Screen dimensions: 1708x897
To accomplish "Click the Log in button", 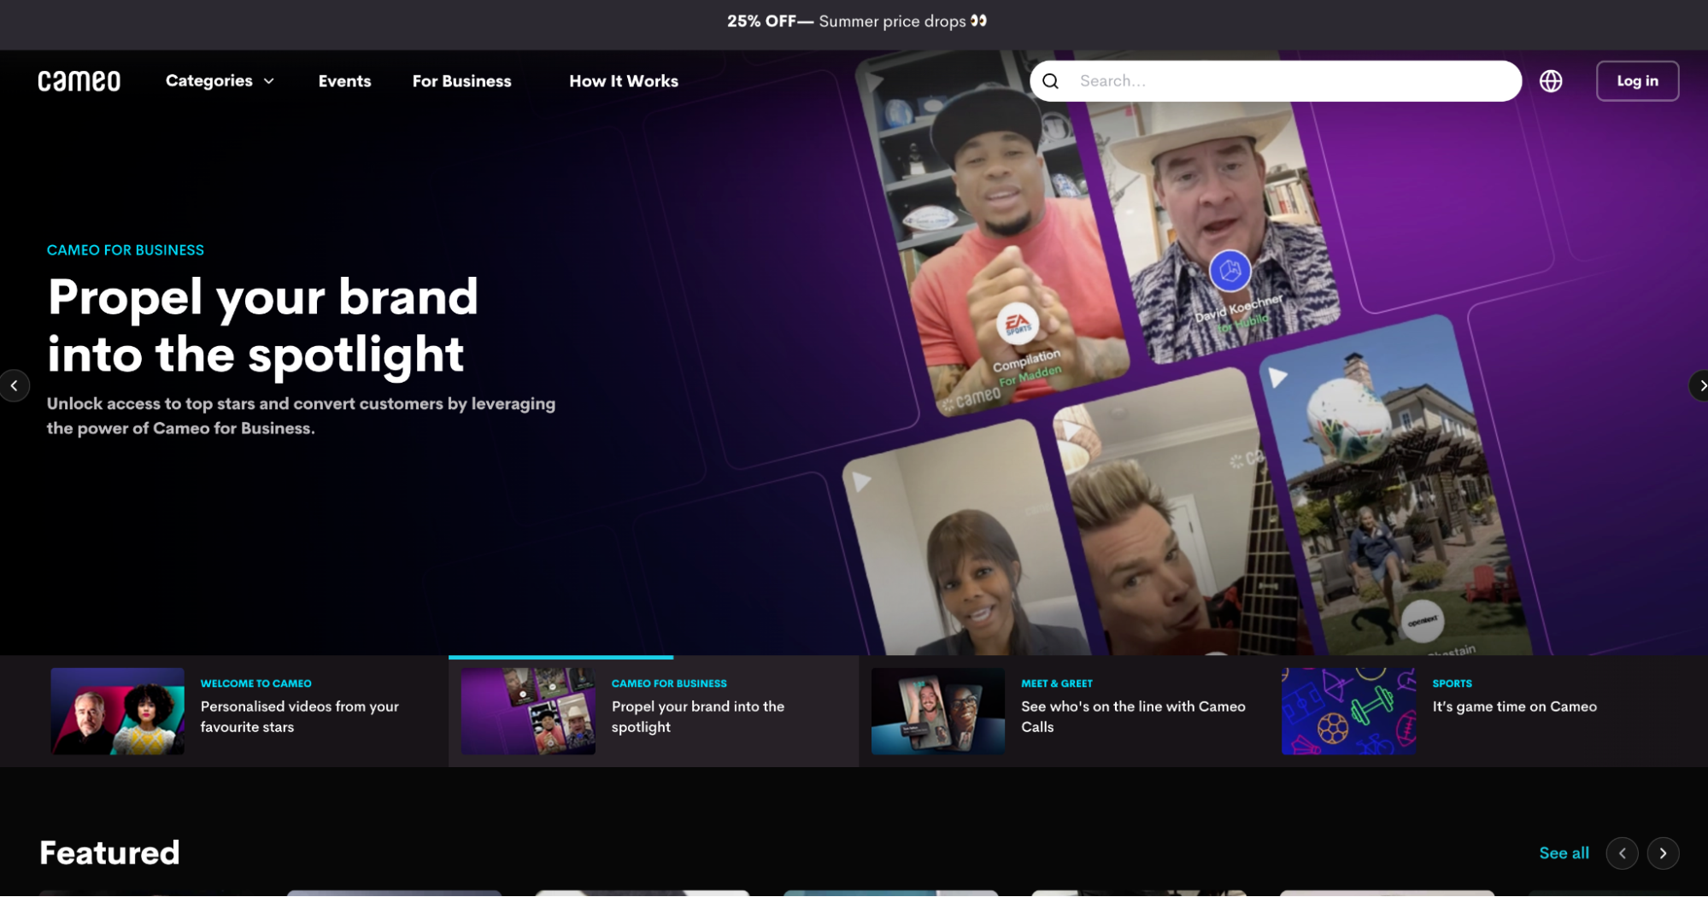I will (1637, 81).
